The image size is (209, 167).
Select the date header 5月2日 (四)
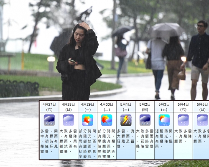145,107
